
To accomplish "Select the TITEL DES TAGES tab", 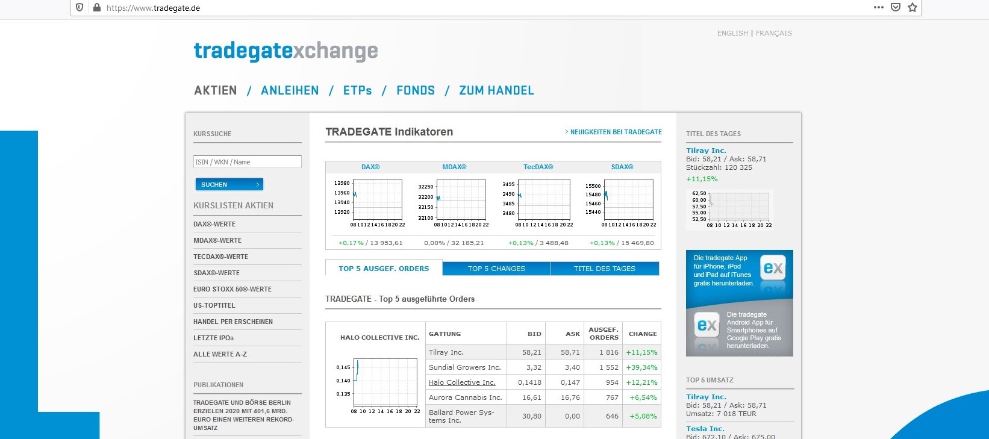I will point(605,269).
